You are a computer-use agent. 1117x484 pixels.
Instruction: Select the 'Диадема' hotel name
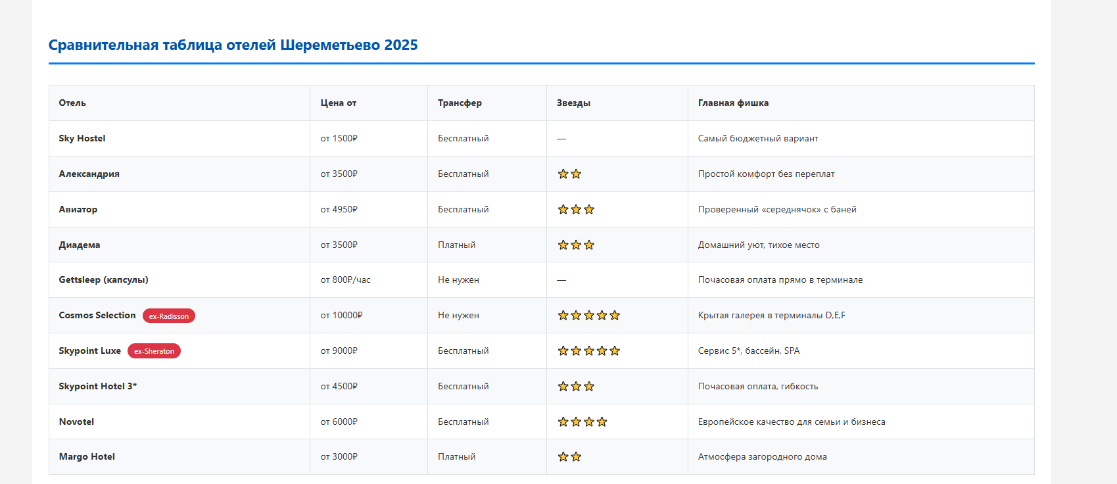click(x=80, y=245)
